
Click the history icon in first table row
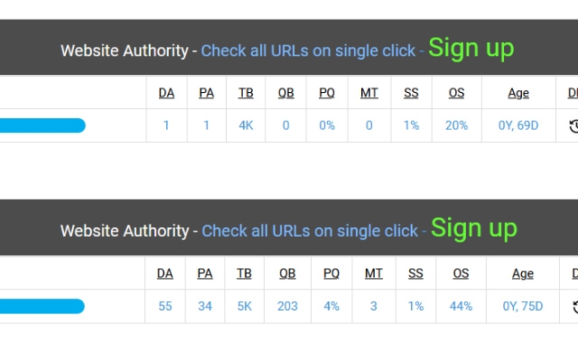(574, 126)
